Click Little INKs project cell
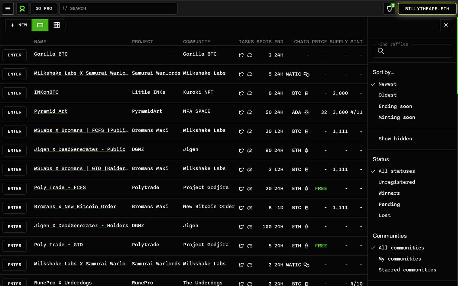This screenshot has height=286, width=458. click(x=148, y=92)
